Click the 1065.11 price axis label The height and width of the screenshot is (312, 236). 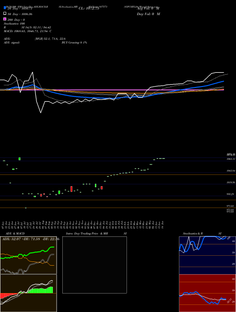[231, 159]
